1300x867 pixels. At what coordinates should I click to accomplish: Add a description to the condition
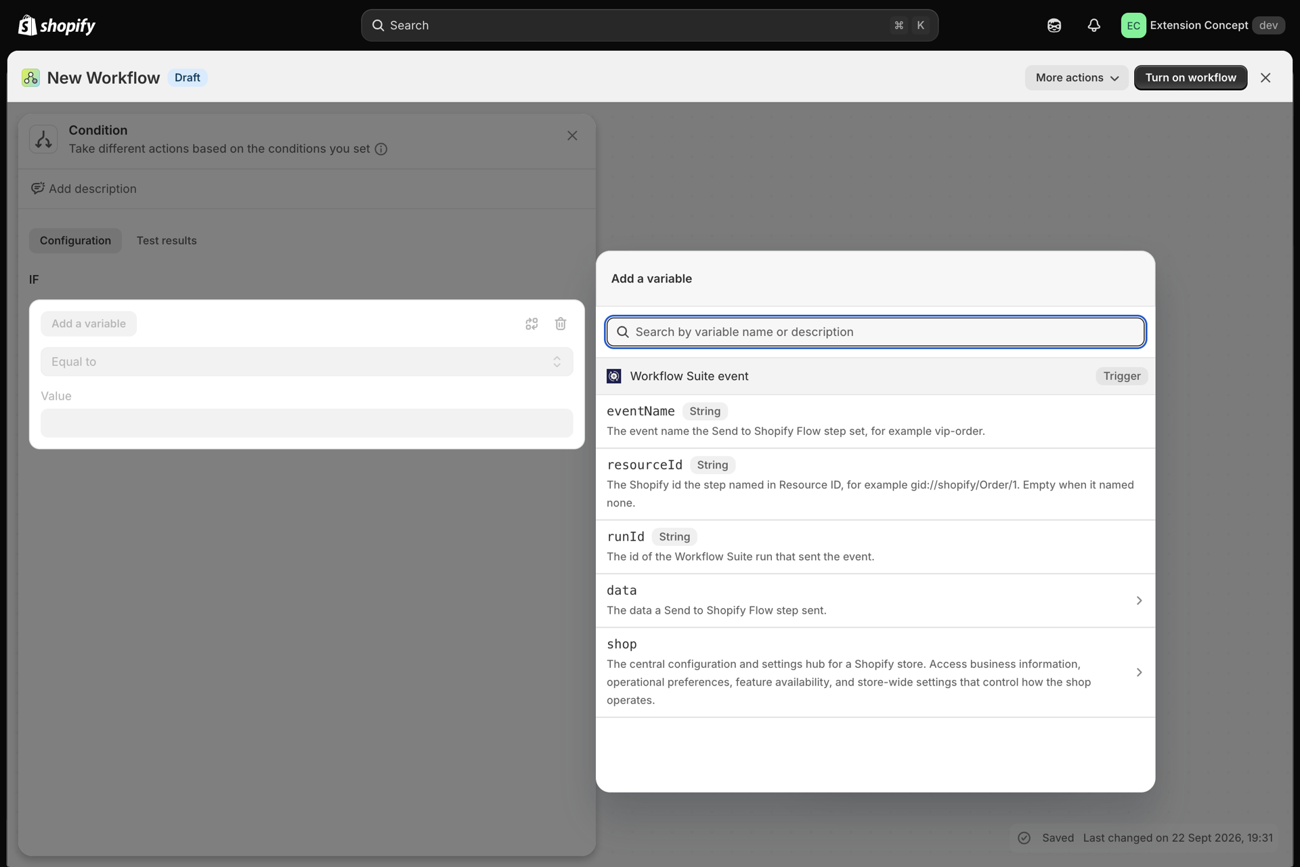click(x=84, y=188)
